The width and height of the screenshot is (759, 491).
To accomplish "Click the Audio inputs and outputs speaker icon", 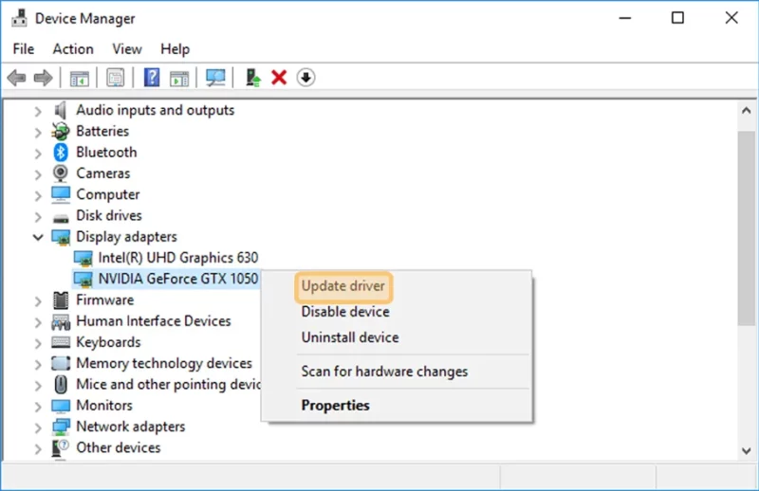I will click(x=60, y=110).
